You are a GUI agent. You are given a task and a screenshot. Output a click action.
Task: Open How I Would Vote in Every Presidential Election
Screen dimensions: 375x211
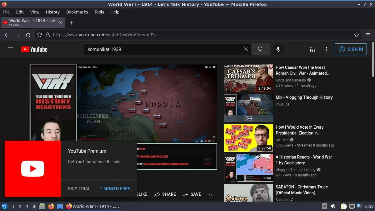pyautogui.click(x=299, y=130)
